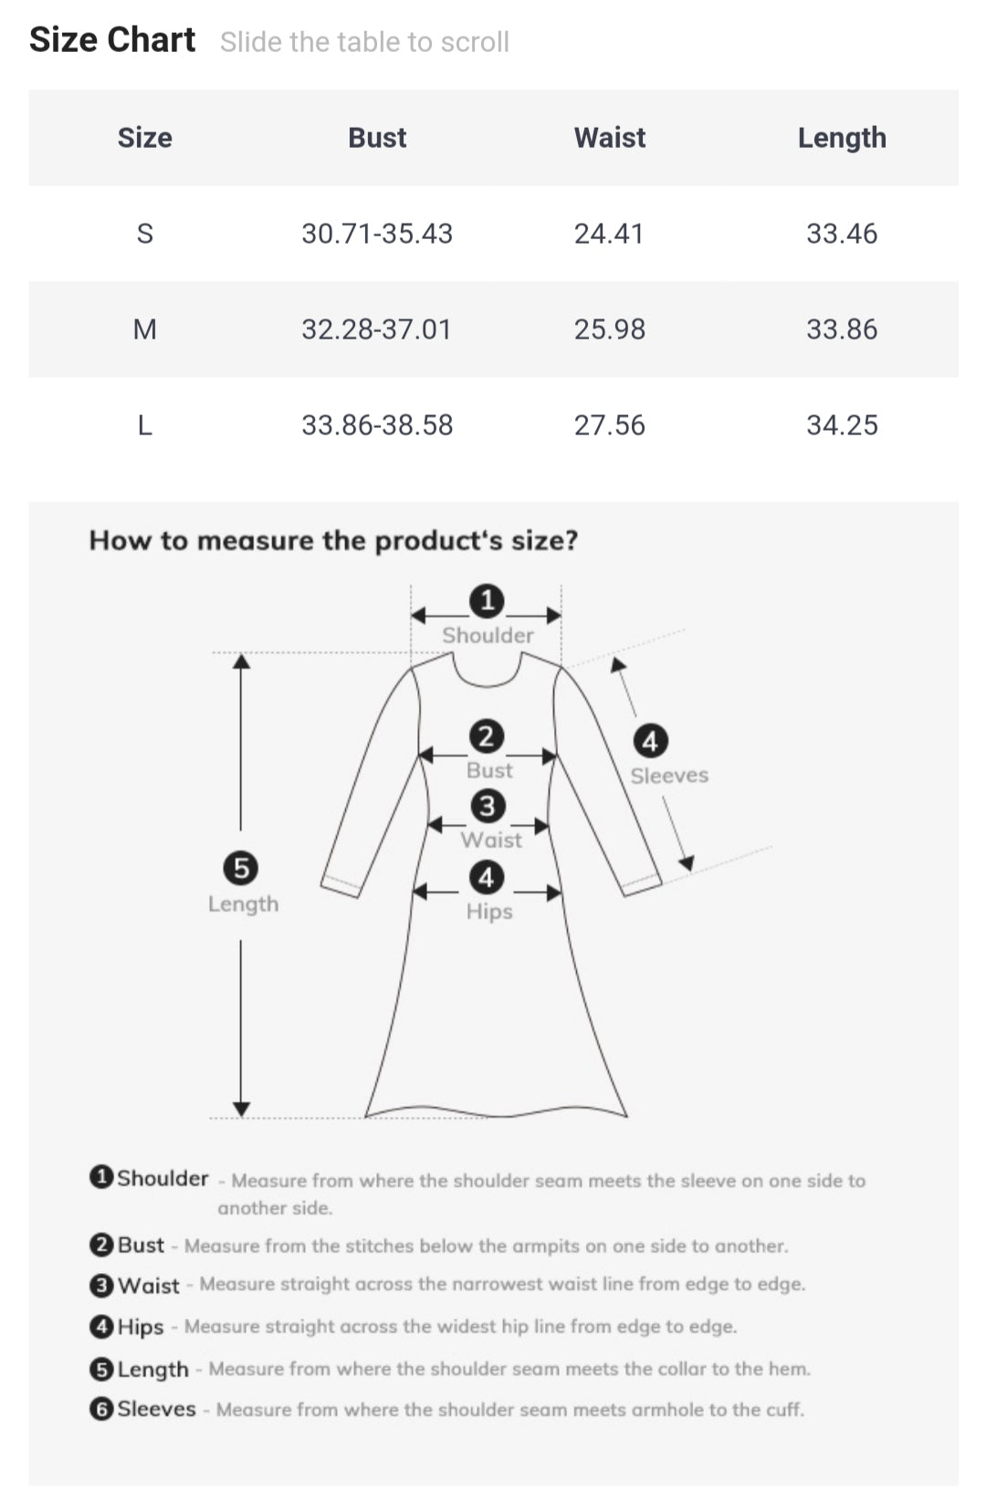Select the Size column header
The width and height of the screenshot is (986, 1512).
click(x=144, y=138)
